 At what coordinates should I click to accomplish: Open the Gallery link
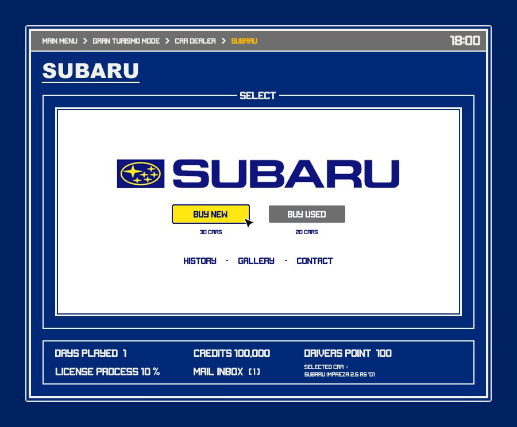(256, 261)
